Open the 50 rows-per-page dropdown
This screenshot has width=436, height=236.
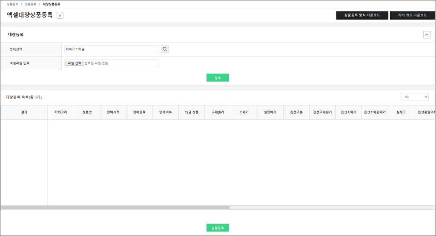pyautogui.click(x=415, y=97)
